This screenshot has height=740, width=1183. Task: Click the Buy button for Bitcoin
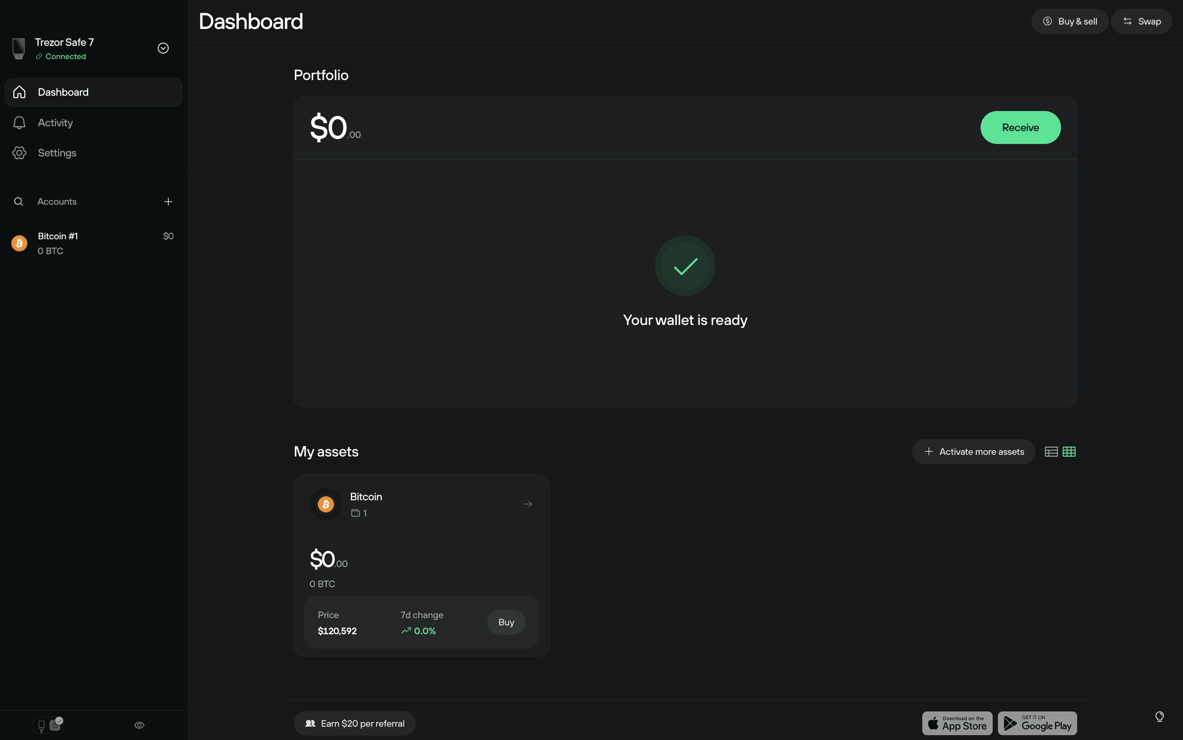tap(506, 622)
